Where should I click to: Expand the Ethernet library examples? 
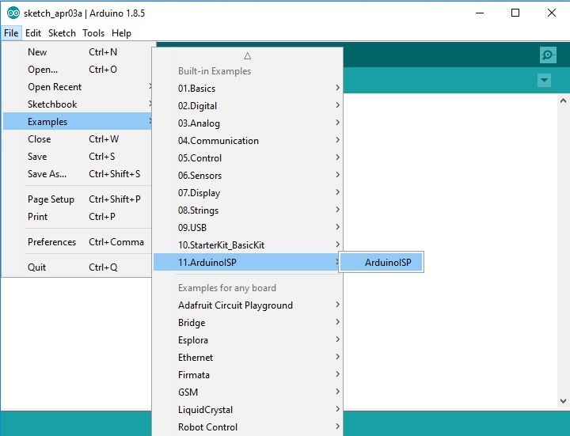point(248,358)
